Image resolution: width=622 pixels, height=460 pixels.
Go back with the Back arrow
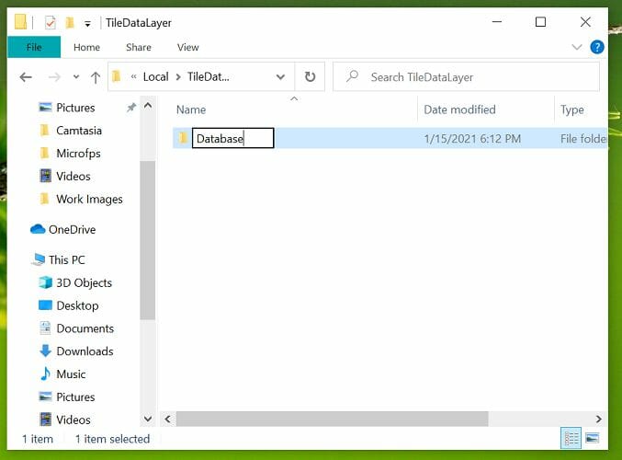click(26, 76)
